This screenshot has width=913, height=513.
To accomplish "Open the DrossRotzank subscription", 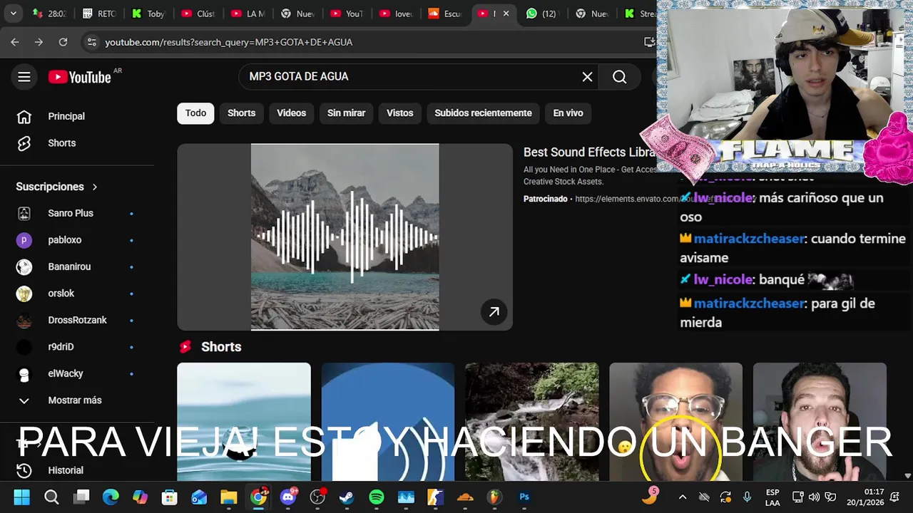I will (x=77, y=320).
